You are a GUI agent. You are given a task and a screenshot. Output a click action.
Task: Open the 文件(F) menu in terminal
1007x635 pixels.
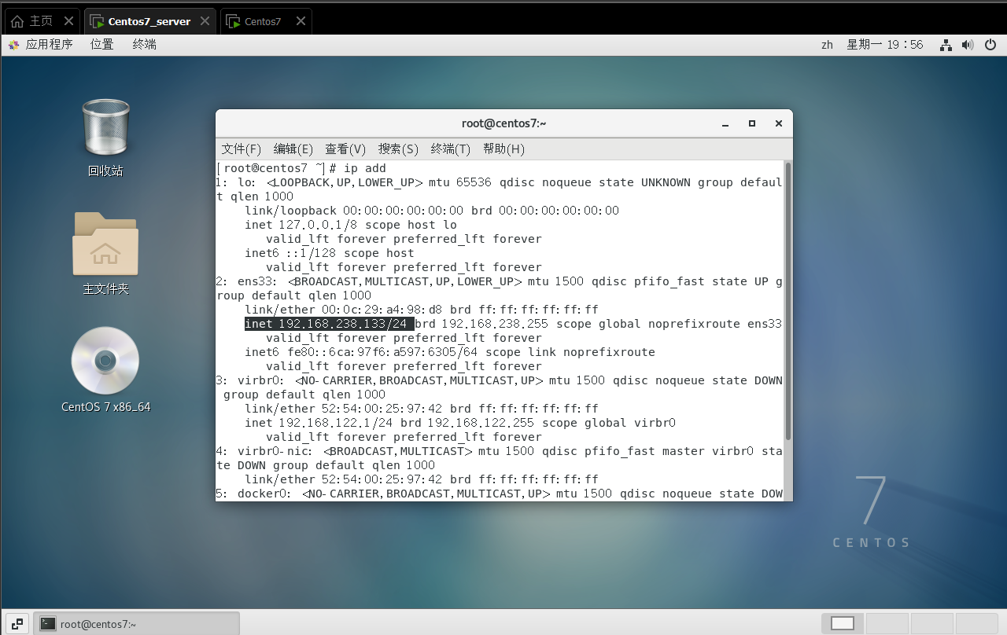pos(241,149)
